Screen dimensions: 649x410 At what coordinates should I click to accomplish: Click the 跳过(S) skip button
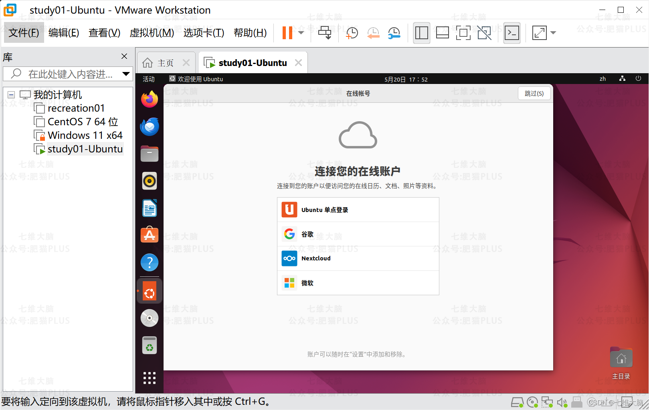(x=534, y=94)
